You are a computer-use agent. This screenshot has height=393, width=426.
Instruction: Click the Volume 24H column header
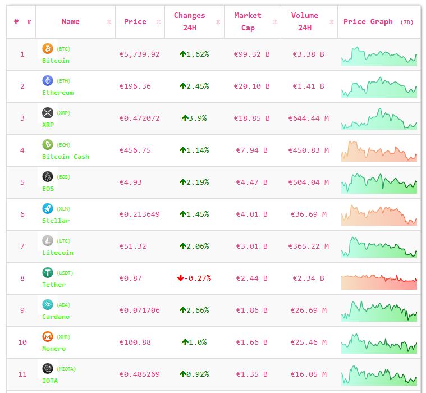point(304,22)
